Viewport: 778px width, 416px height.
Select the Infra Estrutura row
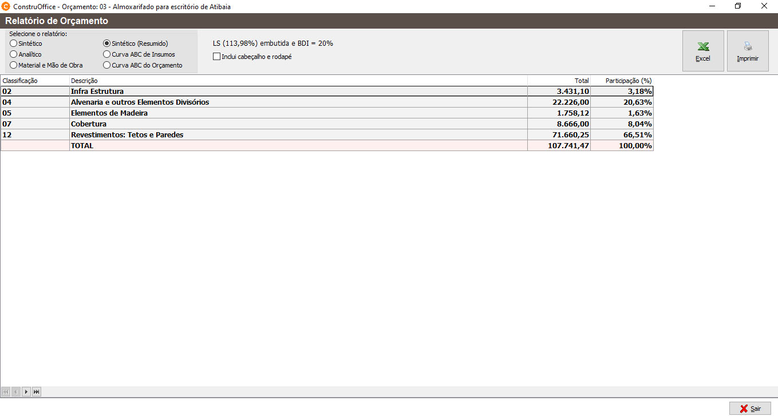coord(326,91)
